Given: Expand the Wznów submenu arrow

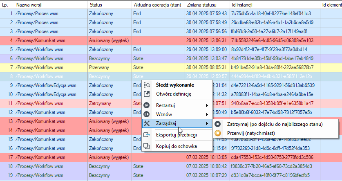Looking at the screenshot, I should tap(207, 114).
